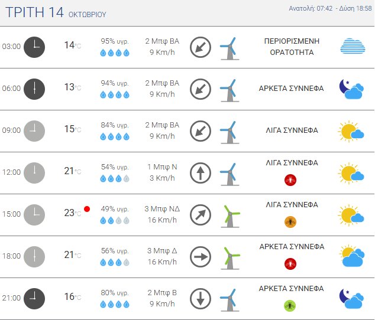Click the green mosquito icon at 21:00

point(290,305)
